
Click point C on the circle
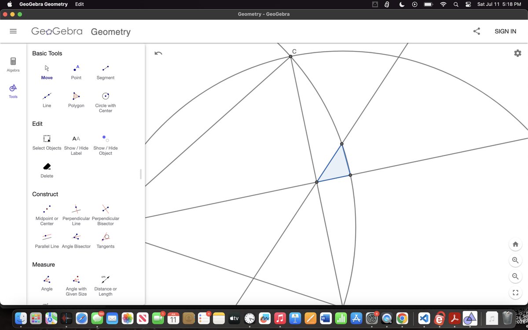[290, 56]
